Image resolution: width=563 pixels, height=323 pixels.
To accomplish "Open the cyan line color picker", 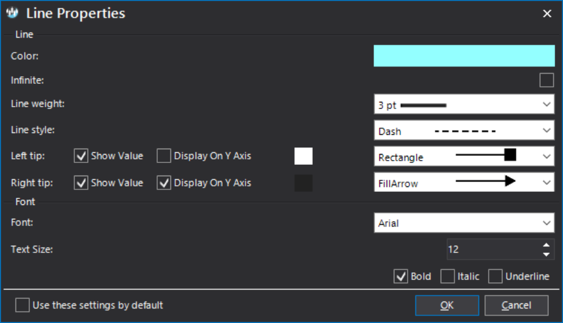I will tap(464, 56).
